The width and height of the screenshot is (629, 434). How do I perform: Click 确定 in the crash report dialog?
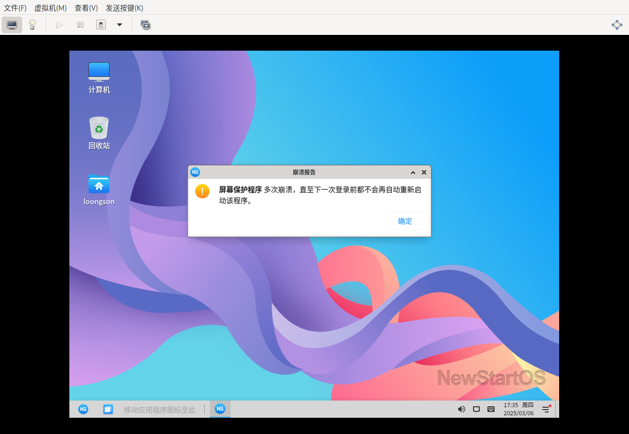pyautogui.click(x=405, y=221)
